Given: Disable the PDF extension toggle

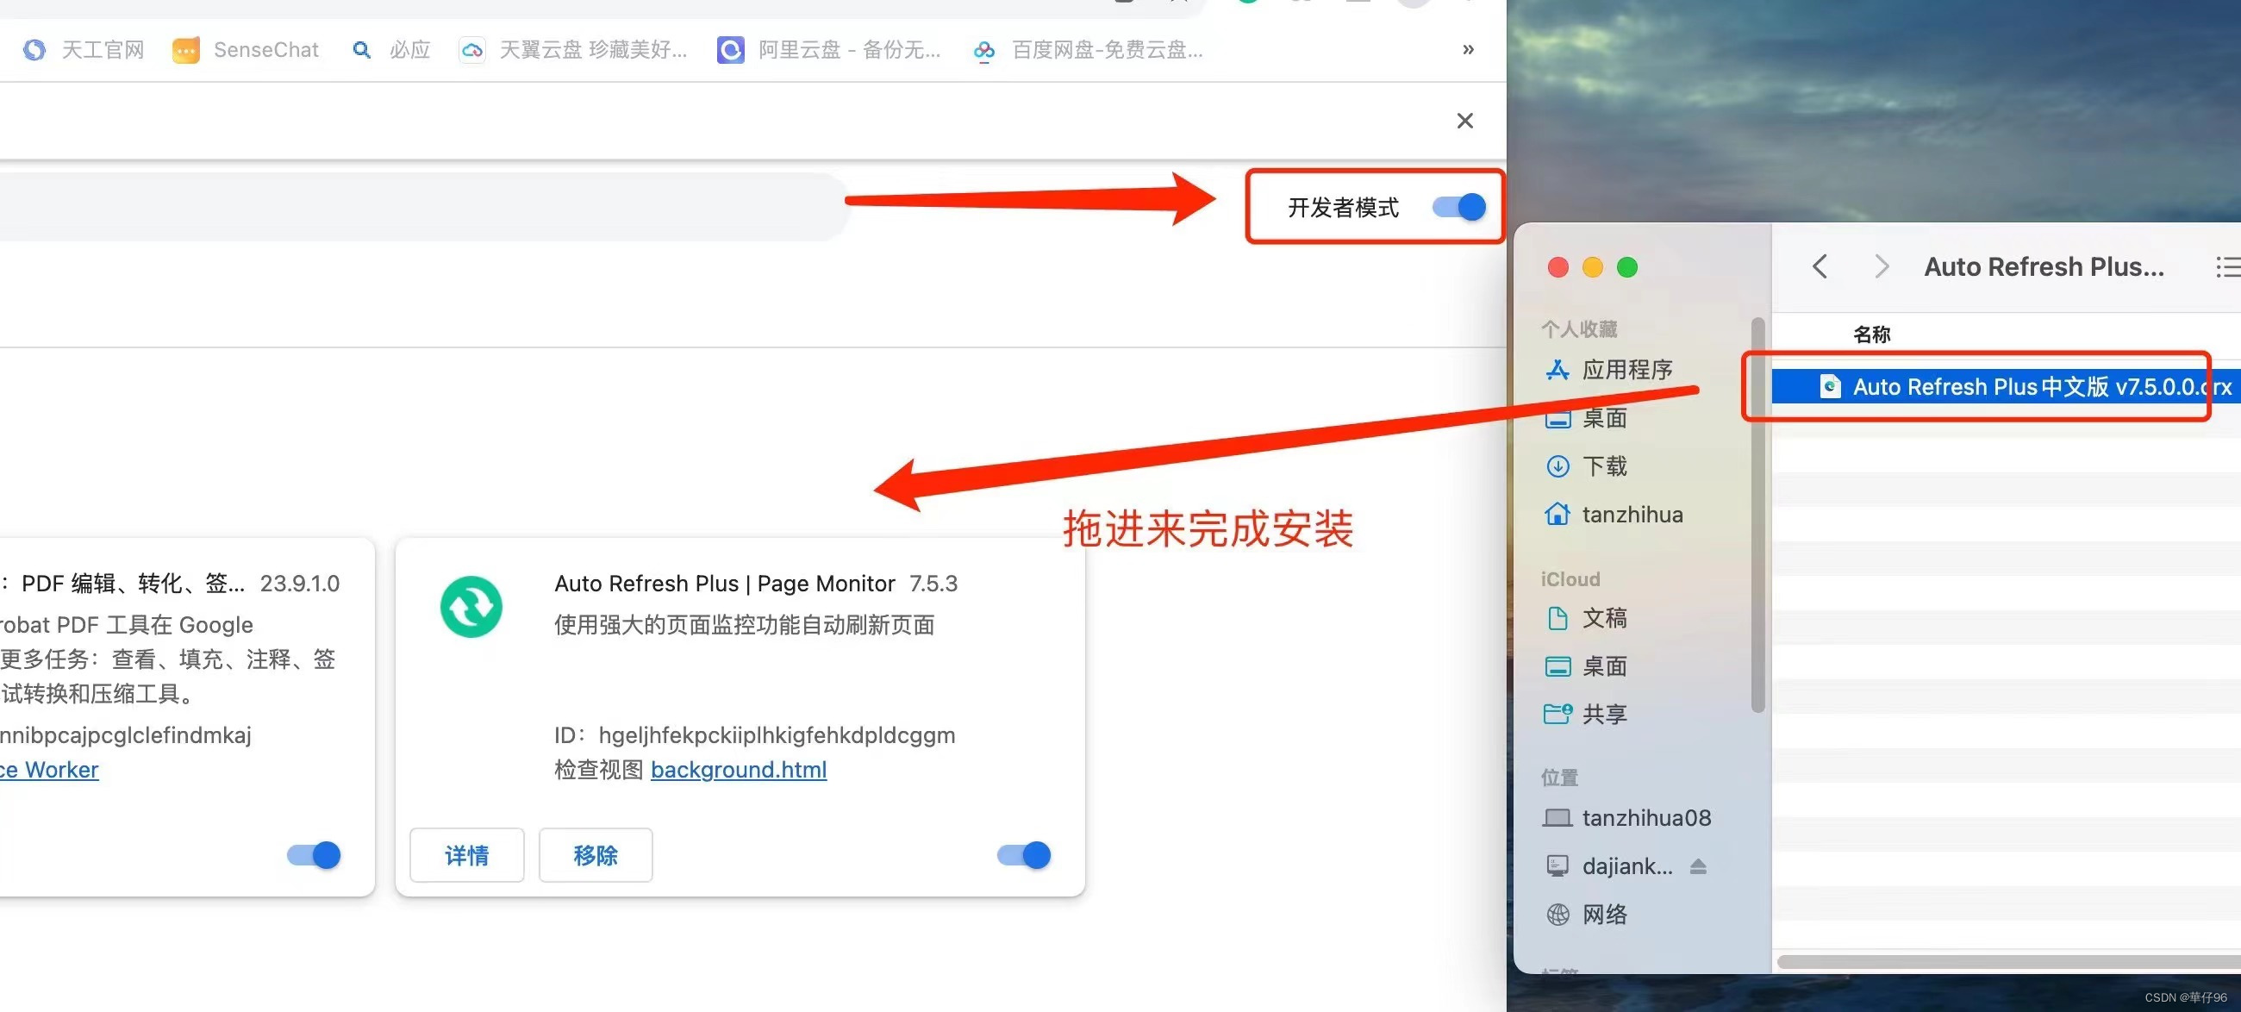Looking at the screenshot, I should tap(313, 855).
